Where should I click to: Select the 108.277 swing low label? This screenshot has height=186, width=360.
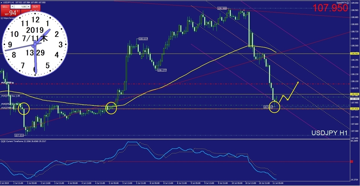(x=162, y=70)
